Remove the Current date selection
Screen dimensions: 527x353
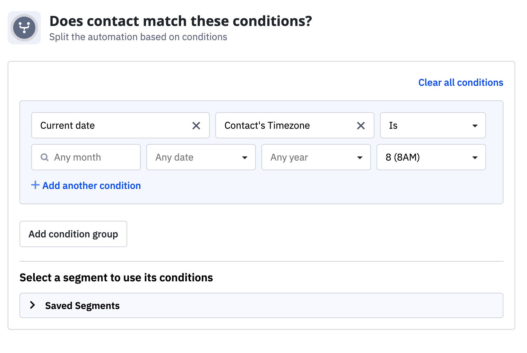pos(196,126)
